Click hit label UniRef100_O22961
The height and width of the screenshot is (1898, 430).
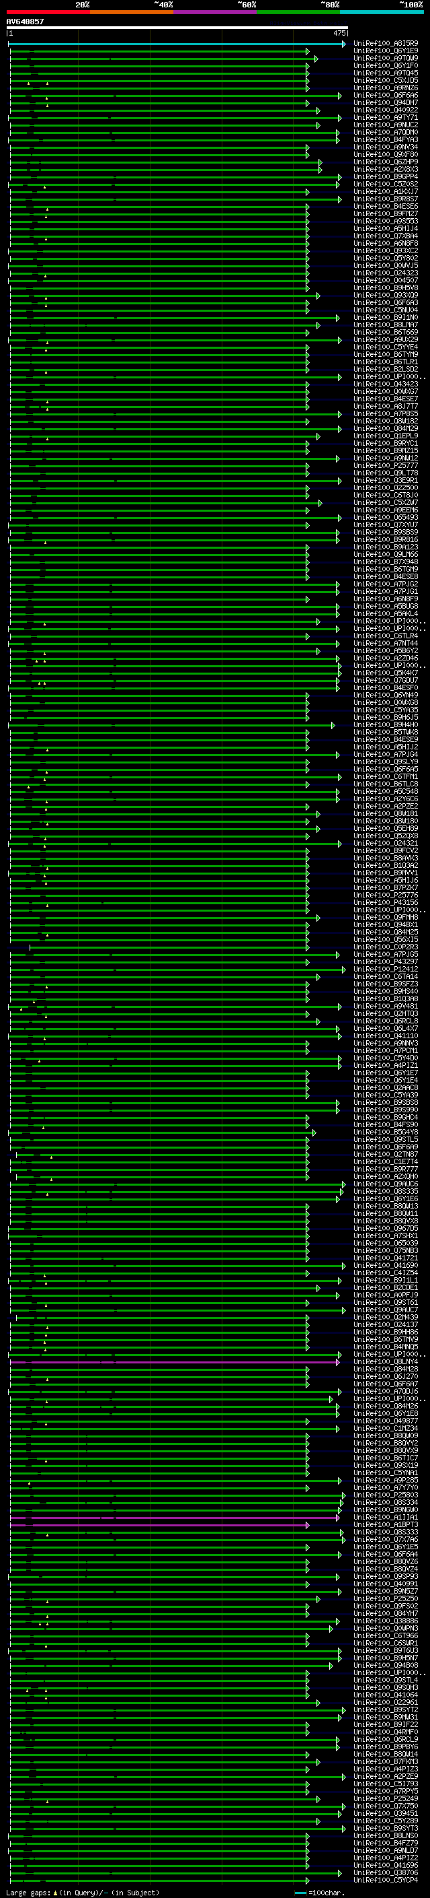click(x=386, y=1702)
